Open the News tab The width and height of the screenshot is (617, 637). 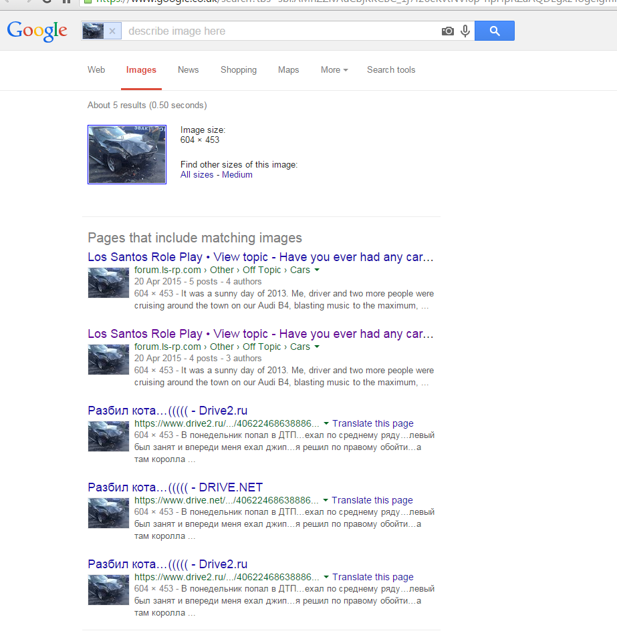click(189, 70)
